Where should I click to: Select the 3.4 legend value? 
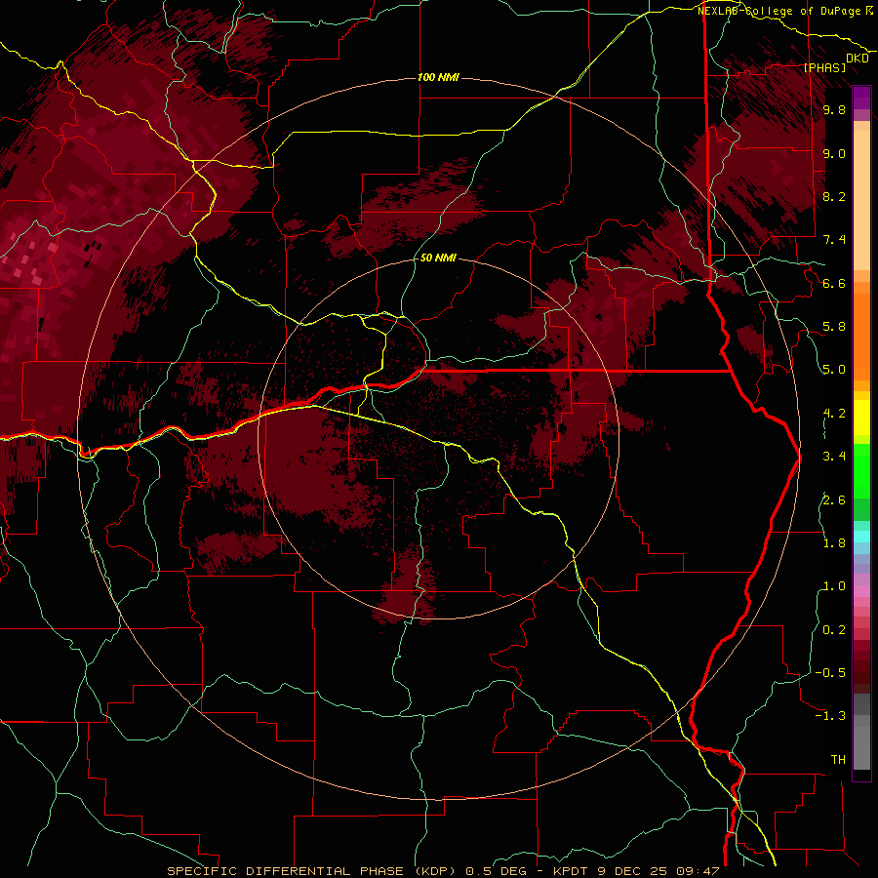[834, 457]
